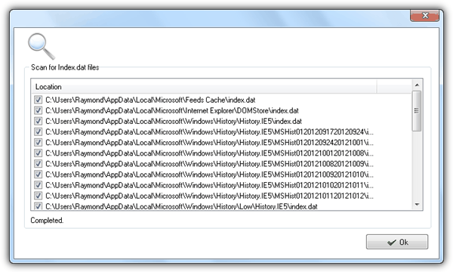Uncheck the Internet Explorer DOMStore index.dat checkbox

[x=39, y=110]
